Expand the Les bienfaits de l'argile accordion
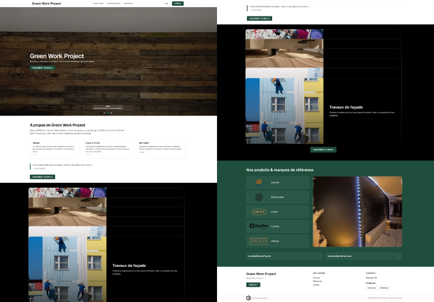Image resolution: width=434 pixels, height=302 pixels. 284,256
